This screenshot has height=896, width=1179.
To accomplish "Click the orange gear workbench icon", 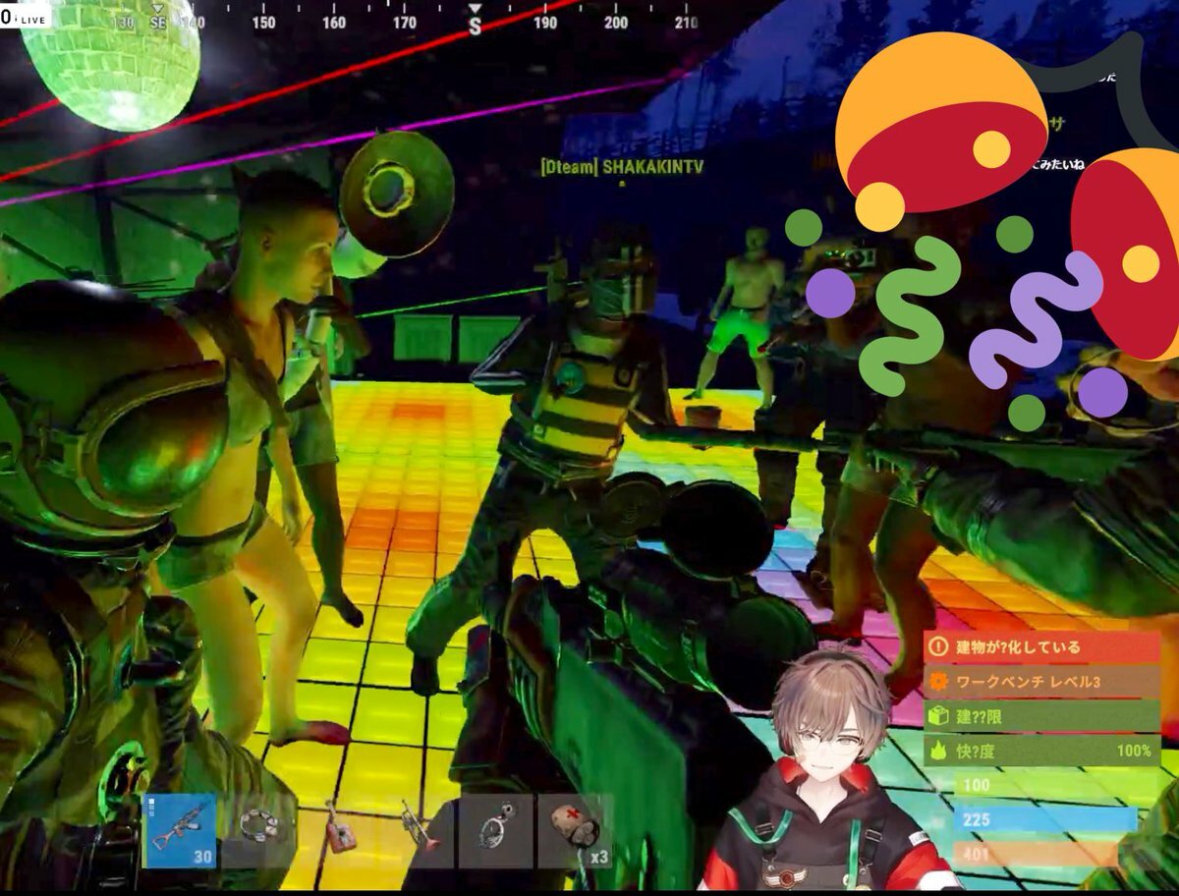I will (938, 682).
